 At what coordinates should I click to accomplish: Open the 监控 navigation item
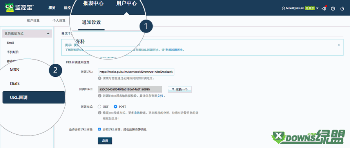point(67,8)
